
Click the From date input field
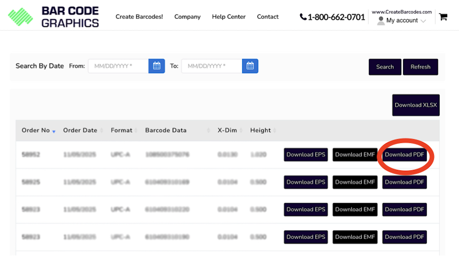(x=118, y=66)
